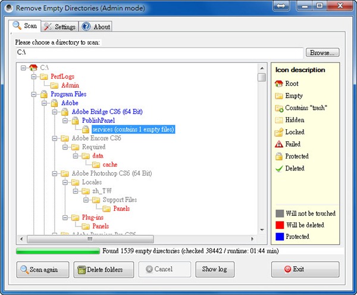Click the Adobe Photoshop CS6 folder icon
357x295 pixels.
tap(65, 173)
